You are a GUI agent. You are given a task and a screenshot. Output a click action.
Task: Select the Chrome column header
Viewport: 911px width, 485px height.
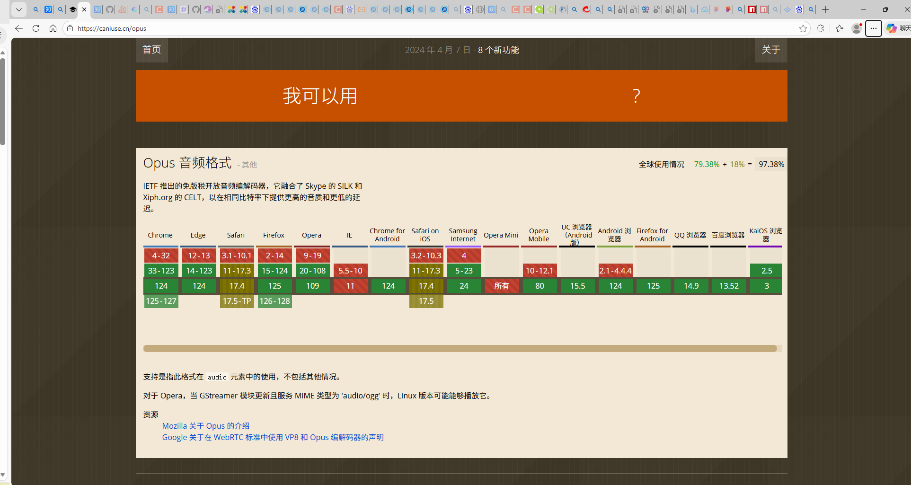(160, 235)
